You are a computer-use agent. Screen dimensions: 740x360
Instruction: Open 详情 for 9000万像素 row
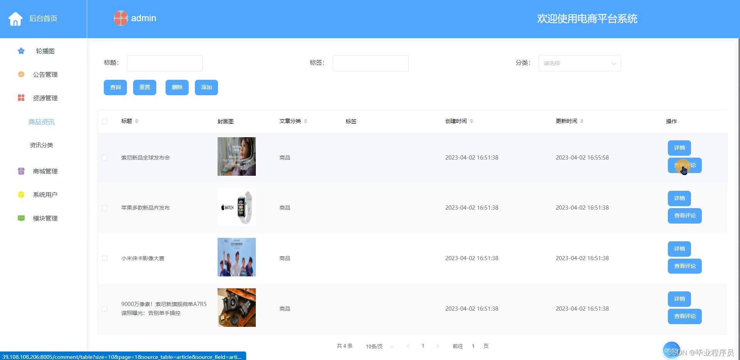[679, 299]
